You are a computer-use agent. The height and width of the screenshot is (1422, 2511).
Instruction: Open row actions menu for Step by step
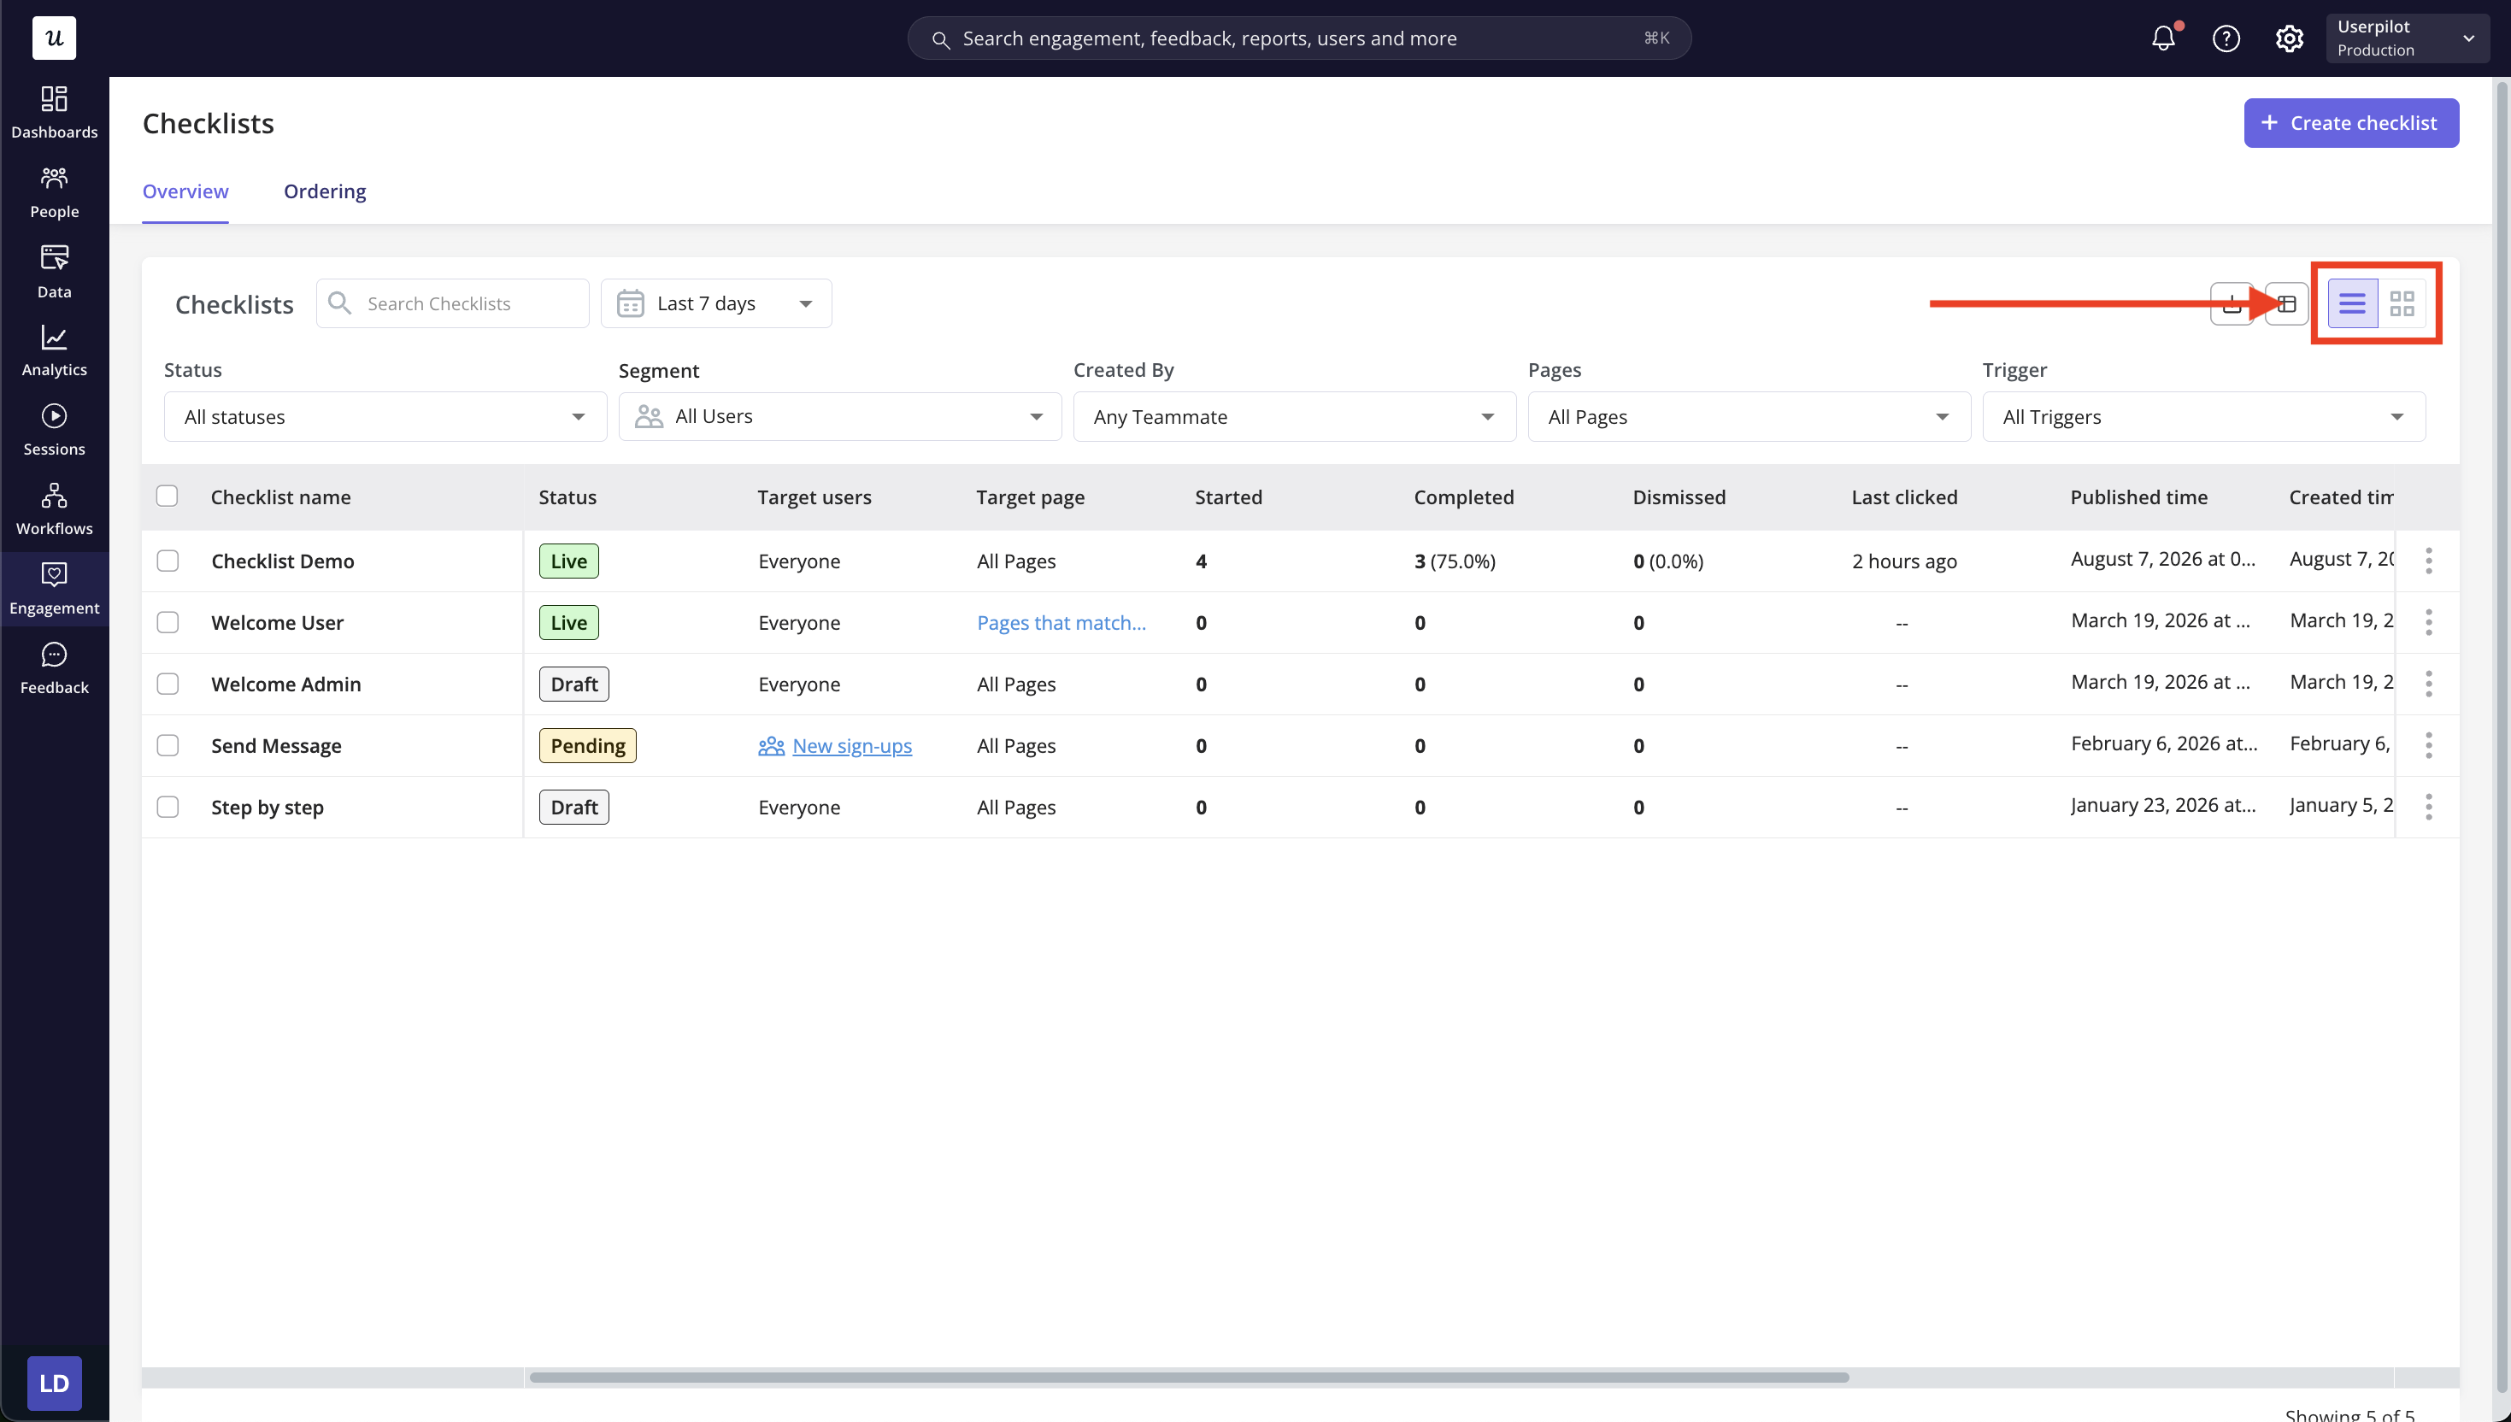(x=2428, y=807)
